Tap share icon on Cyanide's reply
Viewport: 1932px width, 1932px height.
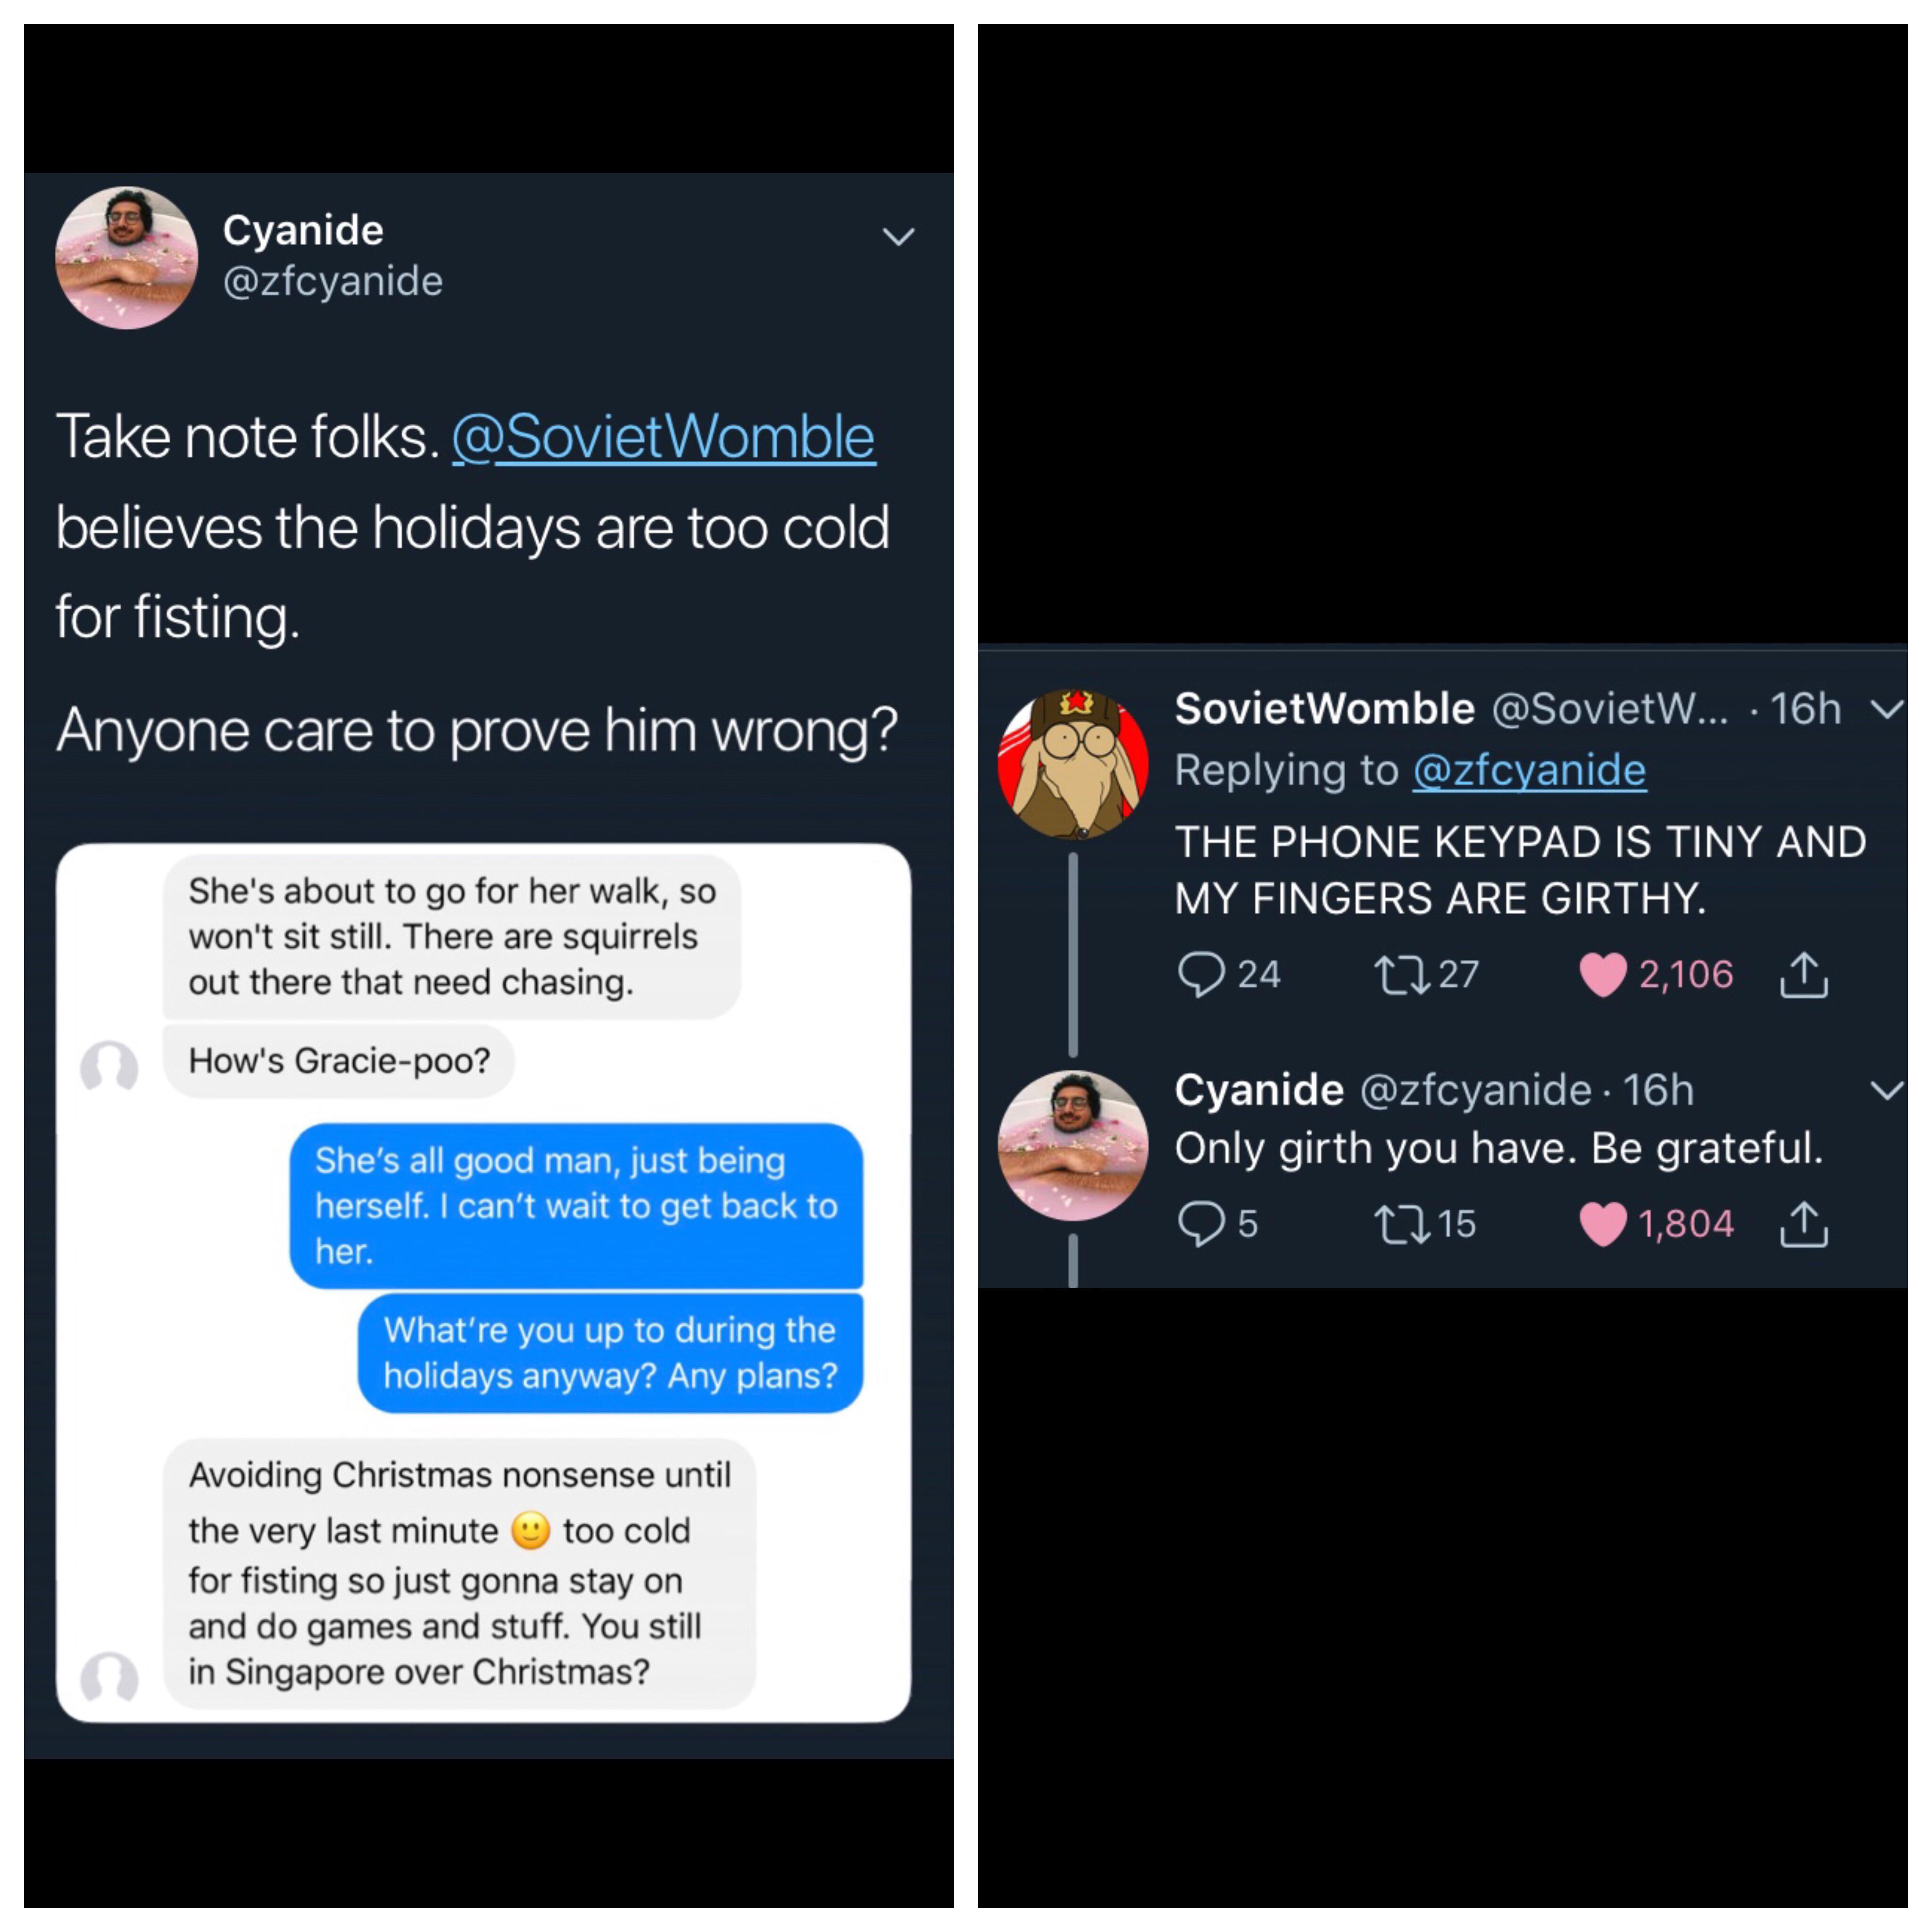[x=1803, y=1223]
